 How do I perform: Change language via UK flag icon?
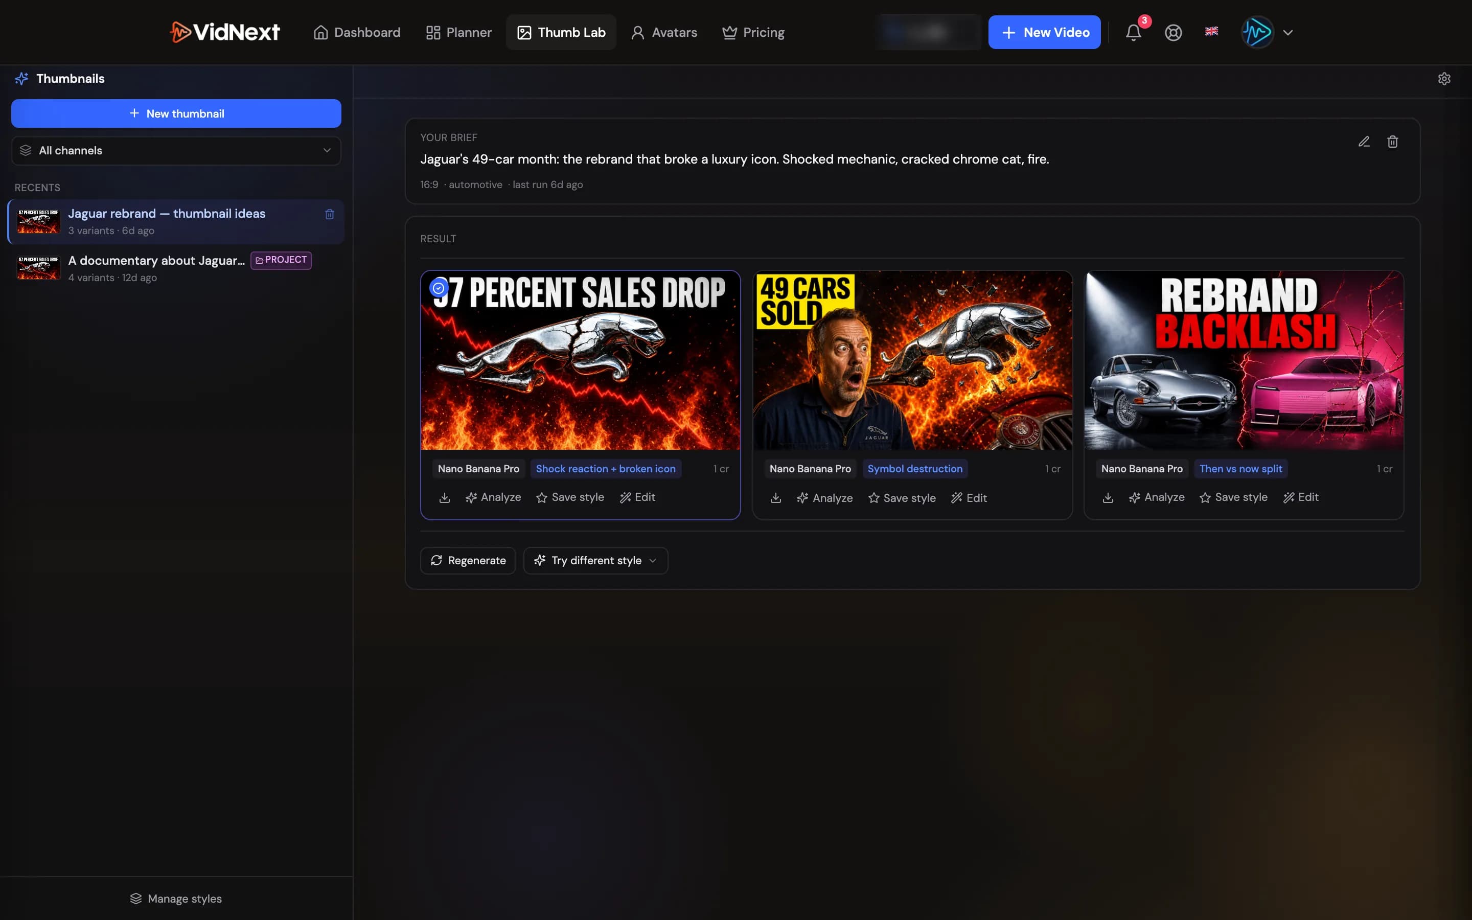click(x=1212, y=31)
